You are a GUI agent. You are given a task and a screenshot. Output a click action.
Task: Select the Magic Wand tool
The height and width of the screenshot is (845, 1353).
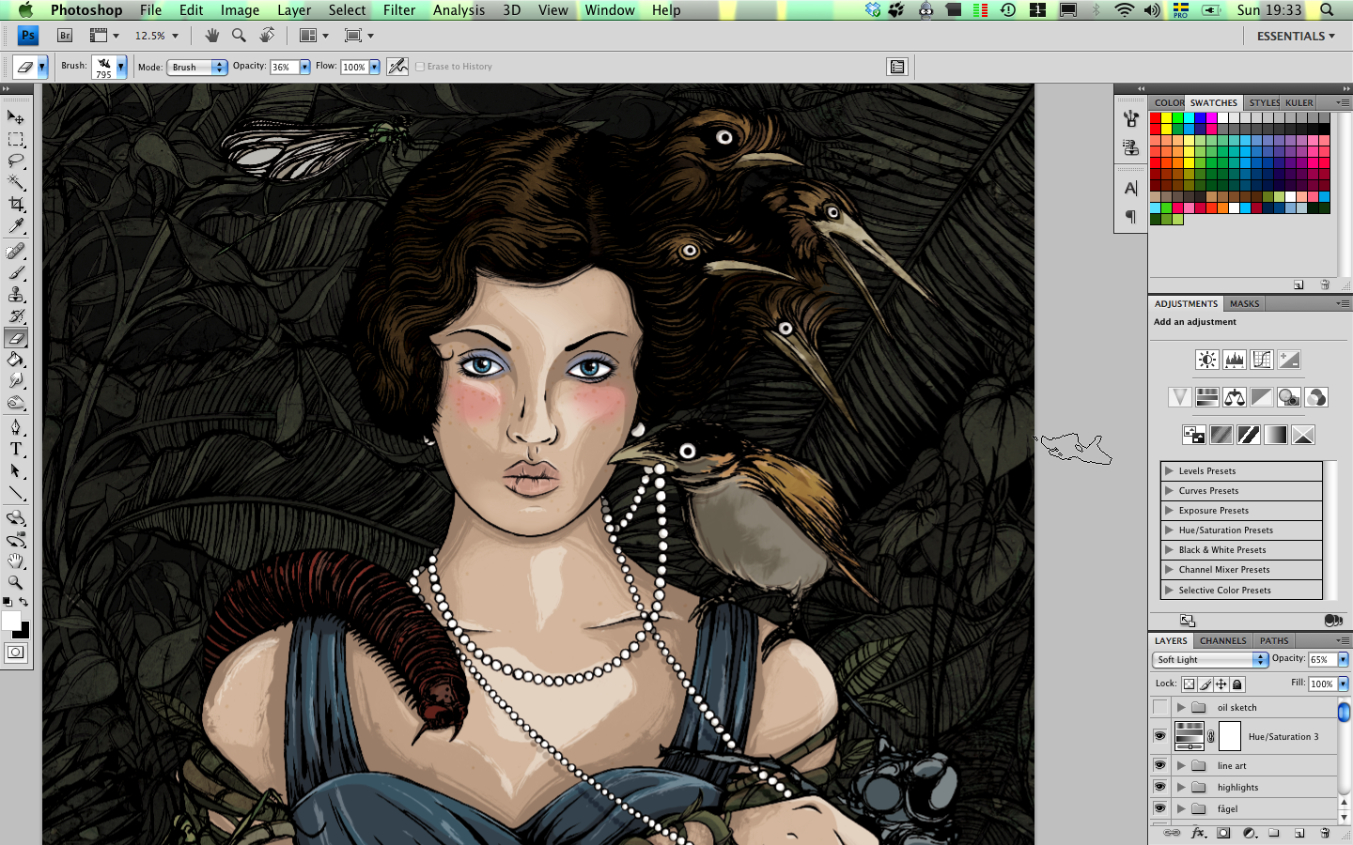tap(16, 182)
